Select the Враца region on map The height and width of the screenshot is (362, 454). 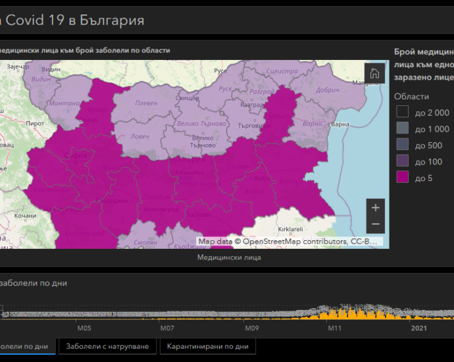(x=97, y=109)
